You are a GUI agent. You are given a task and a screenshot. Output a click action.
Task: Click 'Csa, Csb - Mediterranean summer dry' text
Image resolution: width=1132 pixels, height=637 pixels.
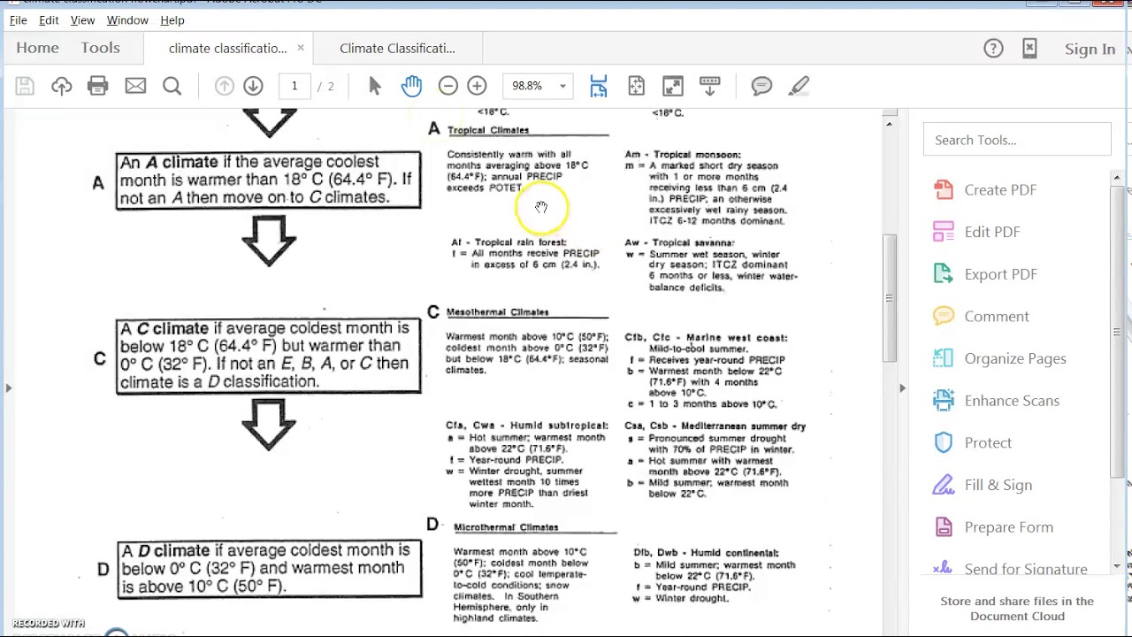click(715, 426)
